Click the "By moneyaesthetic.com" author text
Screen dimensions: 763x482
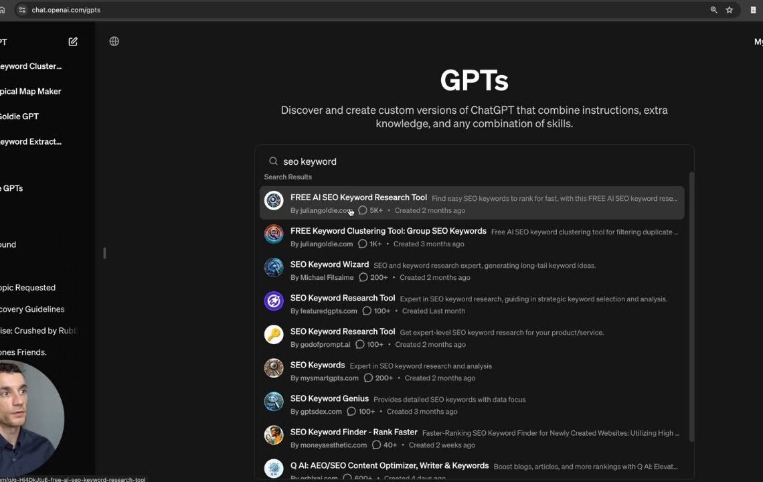point(329,445)
